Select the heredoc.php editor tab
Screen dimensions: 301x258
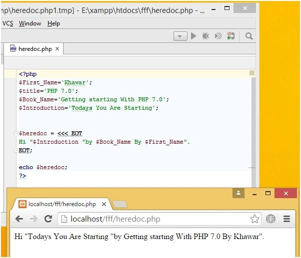[34, 49]
